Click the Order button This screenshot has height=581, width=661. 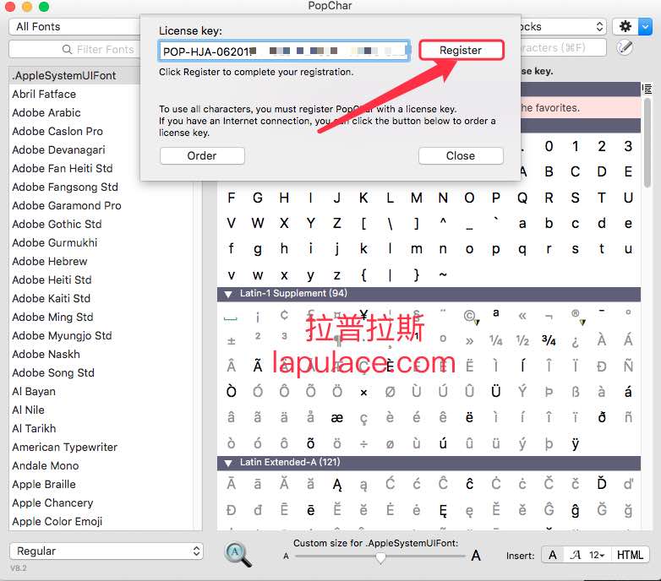point(202,155)
